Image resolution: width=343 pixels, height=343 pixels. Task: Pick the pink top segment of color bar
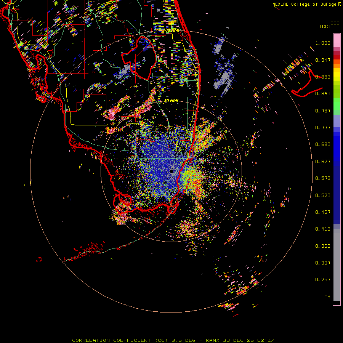(x=337, y=40)
